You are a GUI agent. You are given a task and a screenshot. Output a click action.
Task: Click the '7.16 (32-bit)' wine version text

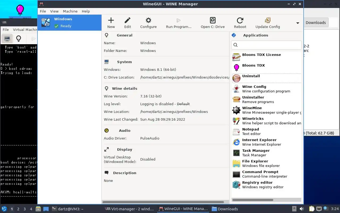(151, 96)
